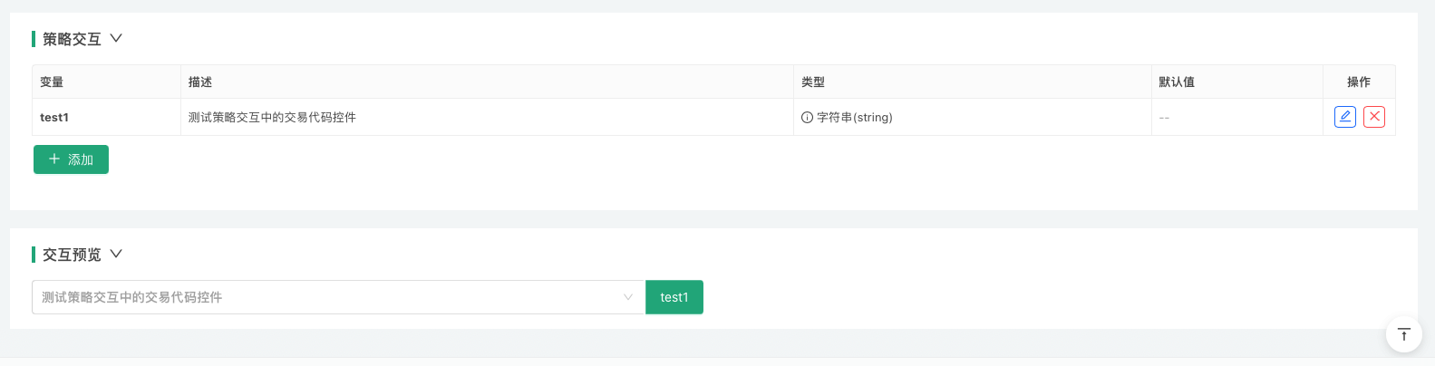Click the blue edit icon for test1
The image size is (1435, 366).
[x=1345, y=117]
